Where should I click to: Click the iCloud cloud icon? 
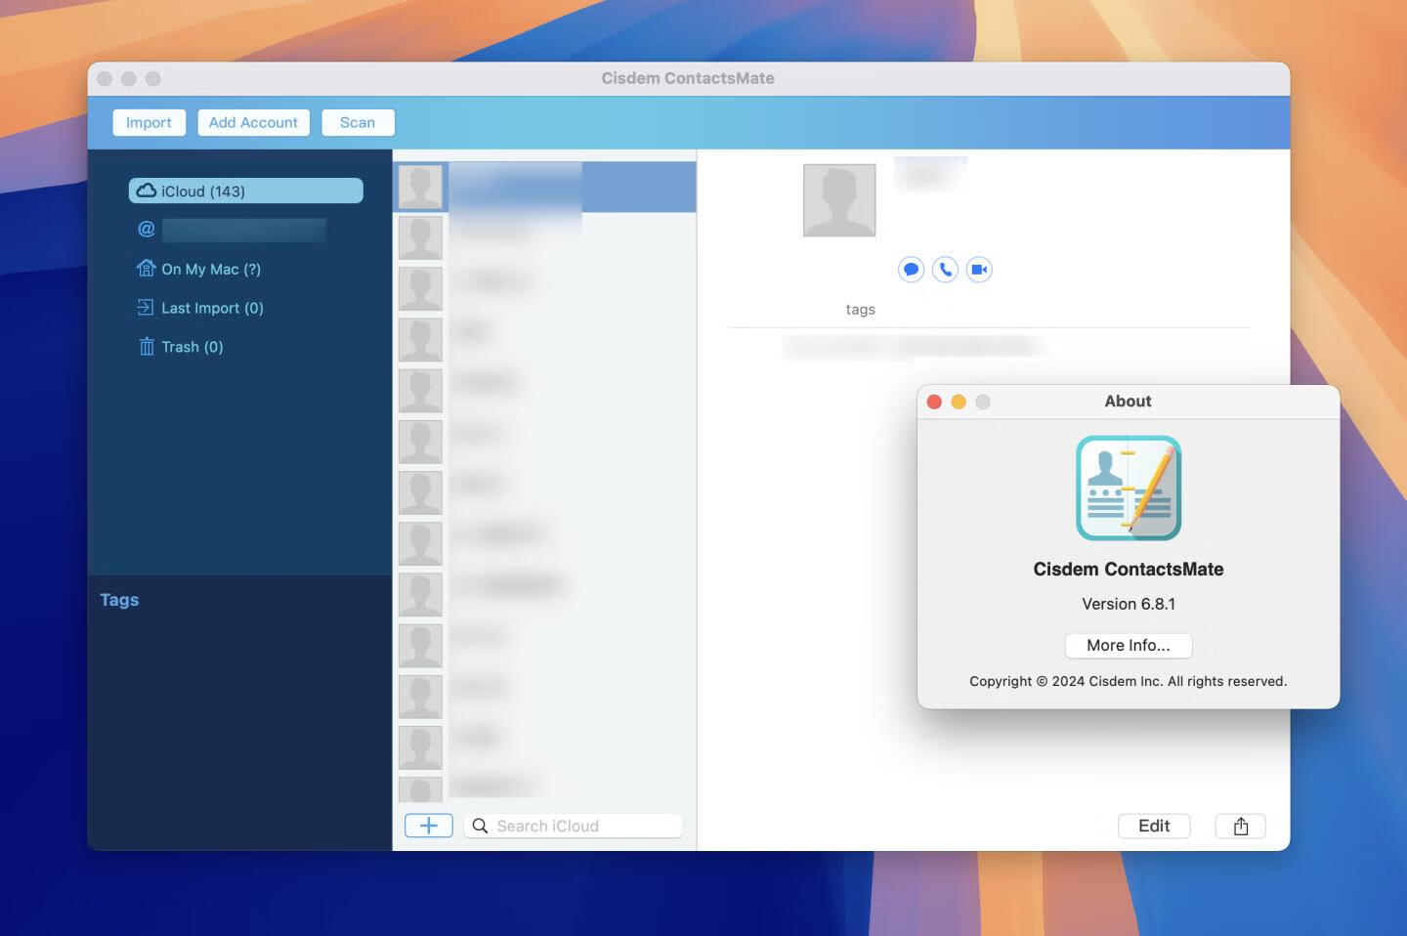coord(147,191)
